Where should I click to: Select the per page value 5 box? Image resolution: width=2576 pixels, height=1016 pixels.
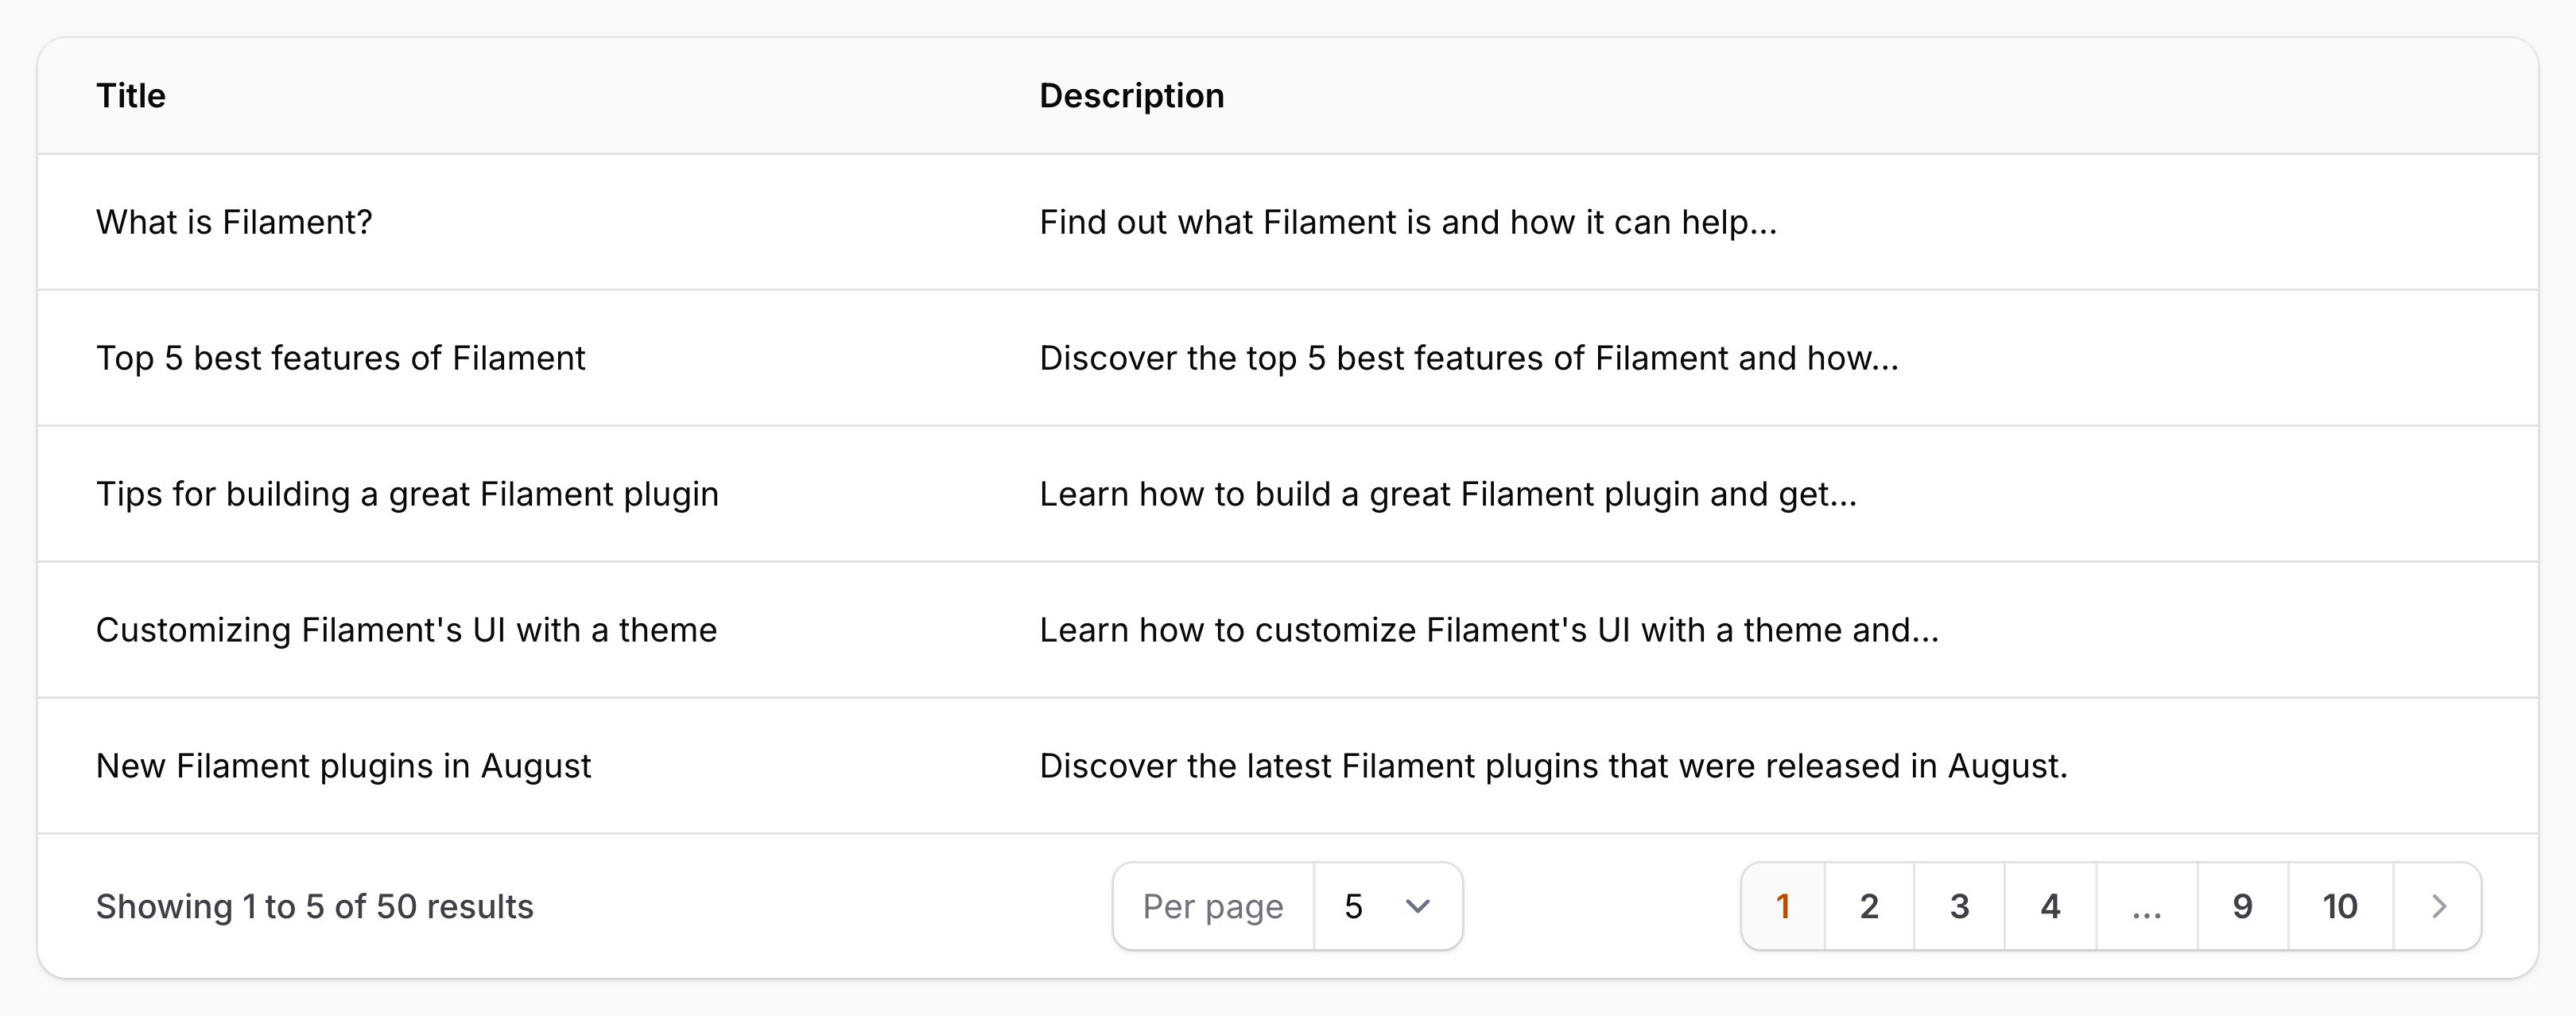(1388, 906)
